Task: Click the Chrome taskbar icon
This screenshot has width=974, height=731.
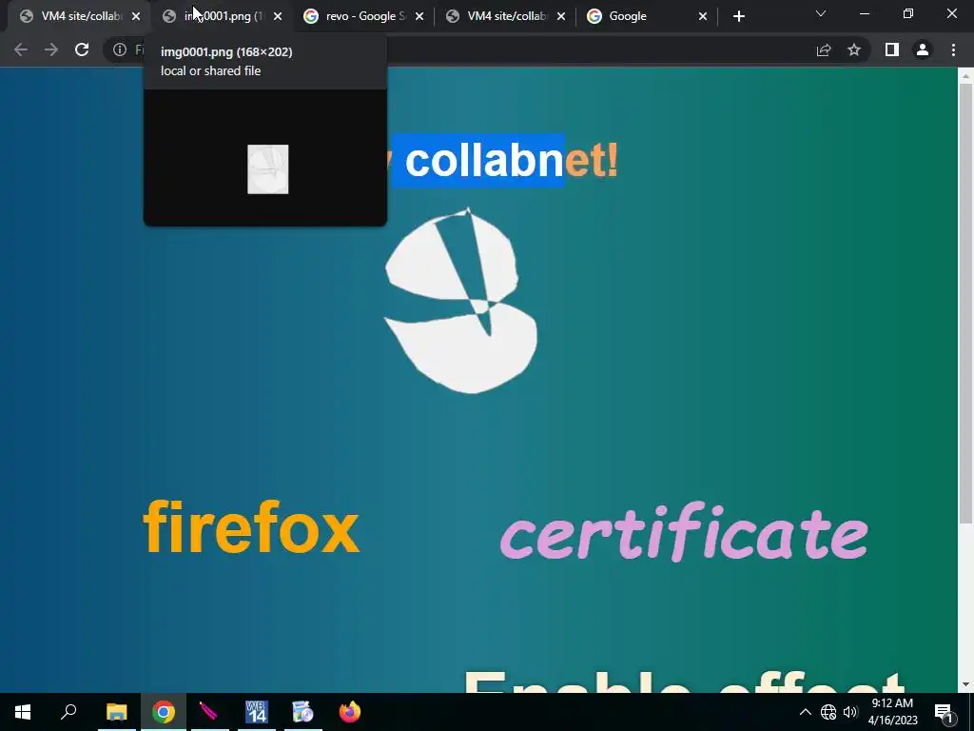Action: [x=164, y=712]
